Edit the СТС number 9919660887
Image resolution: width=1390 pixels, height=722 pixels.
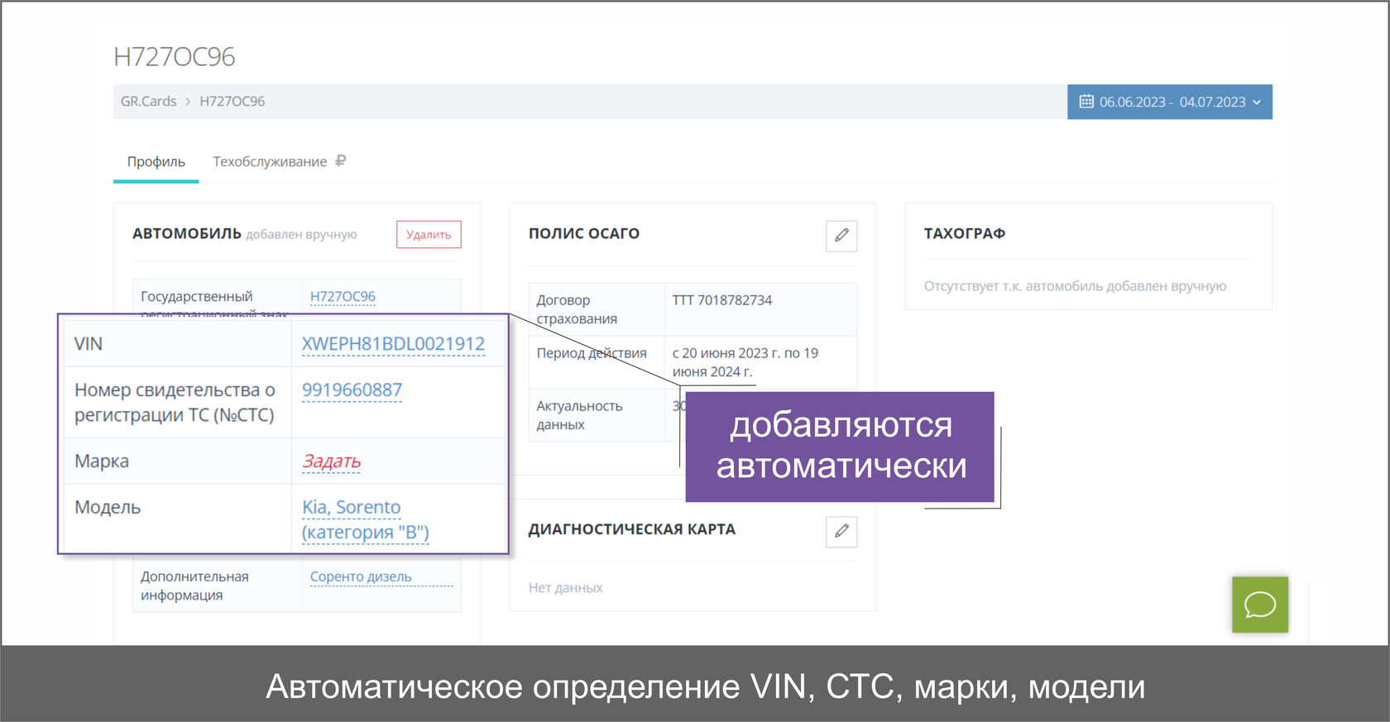352,390
